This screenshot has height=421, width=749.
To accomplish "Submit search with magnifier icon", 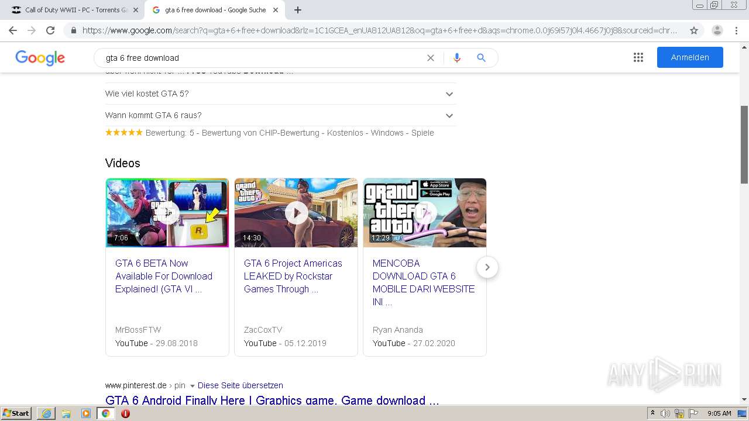I will click(x=481, y=58).
